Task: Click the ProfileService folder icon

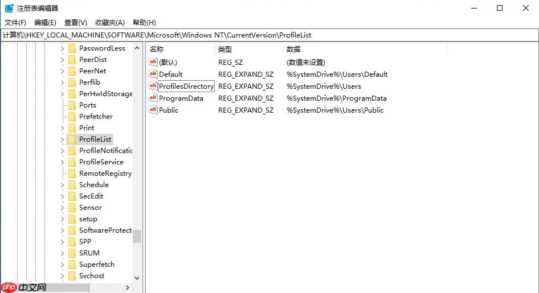Action: pyautogui.click(x=72, y=162)
